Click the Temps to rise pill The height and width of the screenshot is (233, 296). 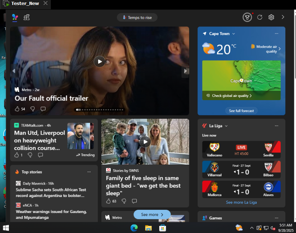pos(137,17)
